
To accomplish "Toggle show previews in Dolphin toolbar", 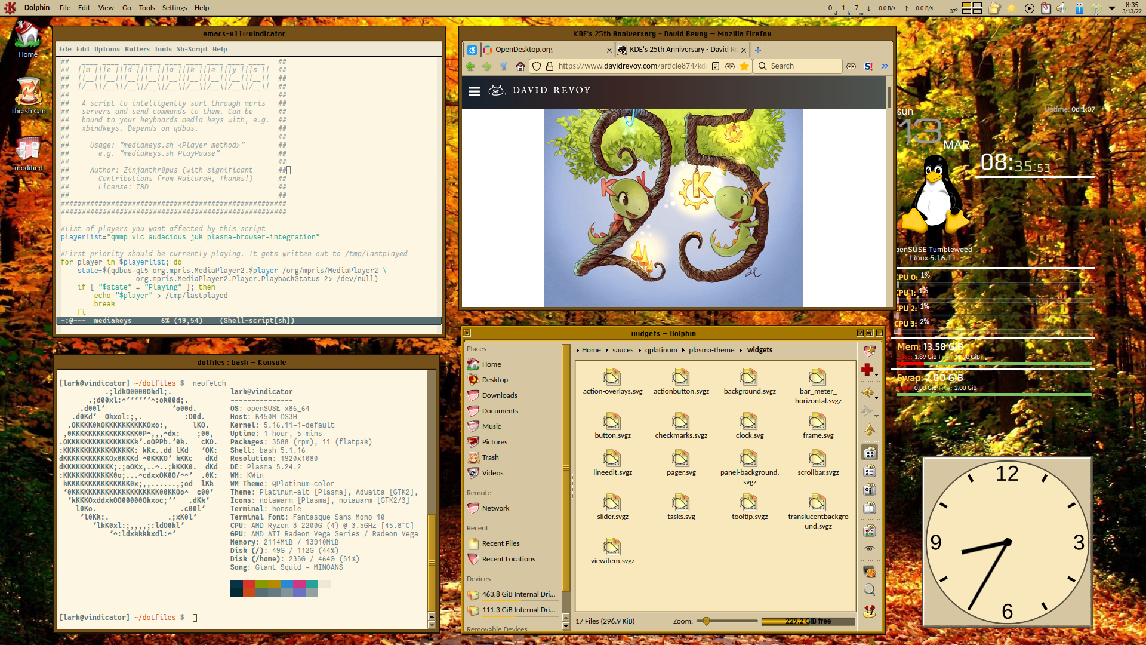I will (870, 530).
